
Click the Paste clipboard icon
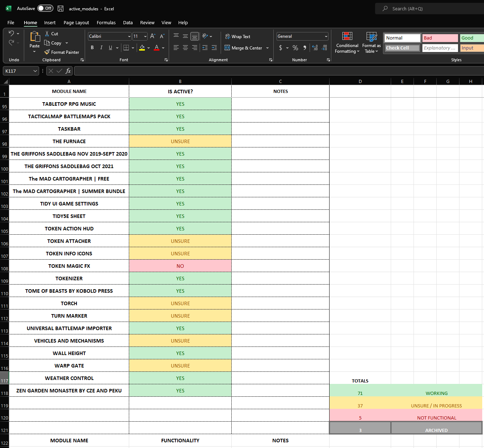pyautogui.click(x=35, y=37)
